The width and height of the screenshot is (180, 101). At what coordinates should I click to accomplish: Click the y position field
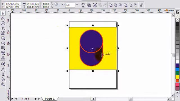click(x=13, y=7)
